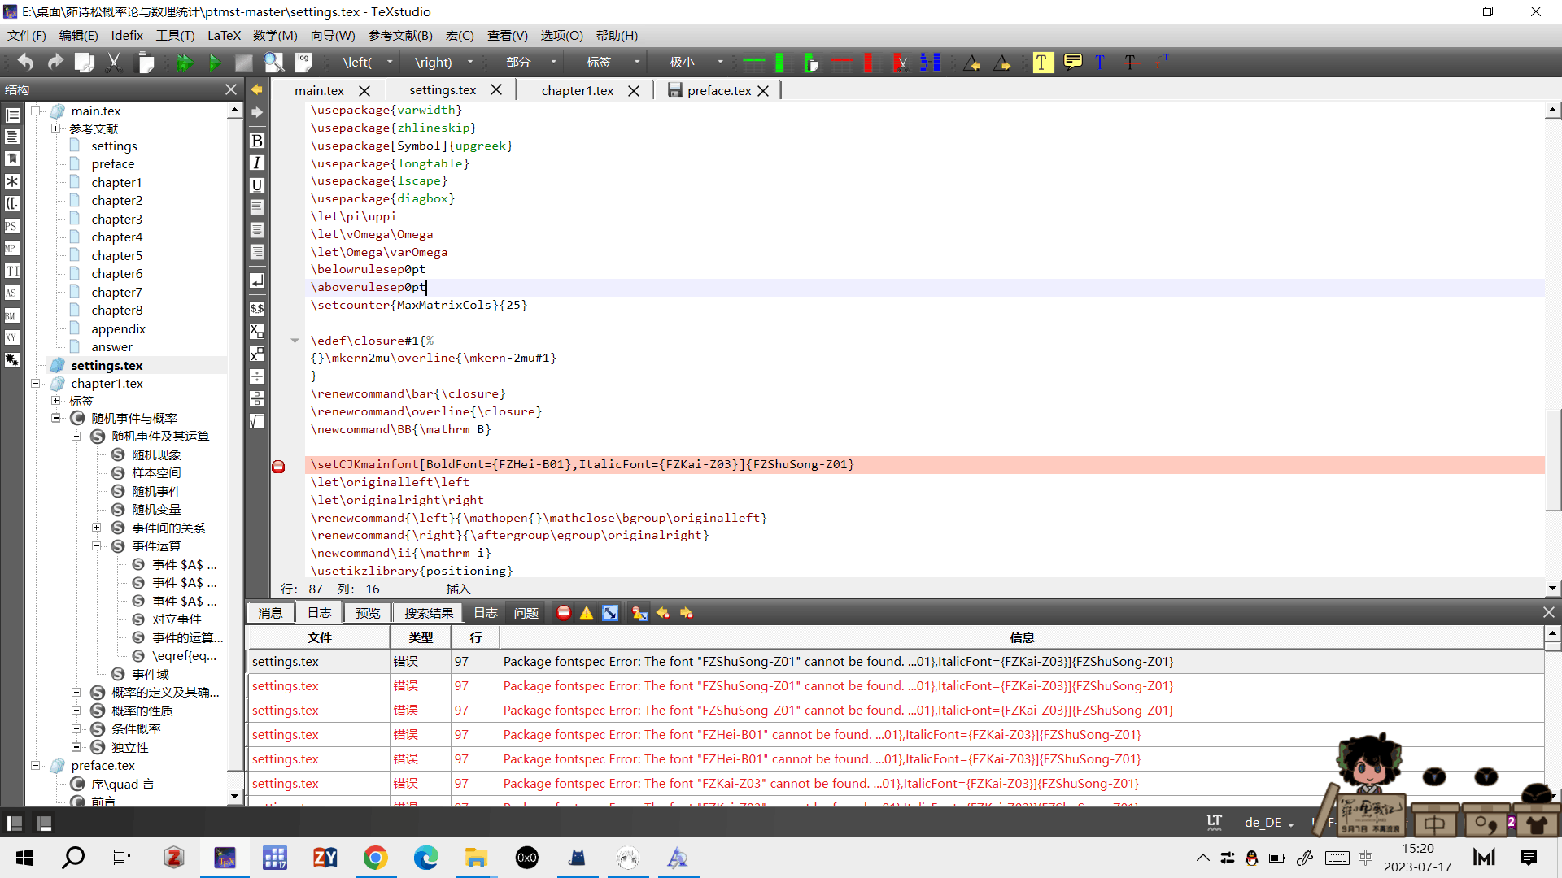Click the Italic formatting icon in sidebar
This screenshot has height=878, width=1562.
tap(257, 163)
